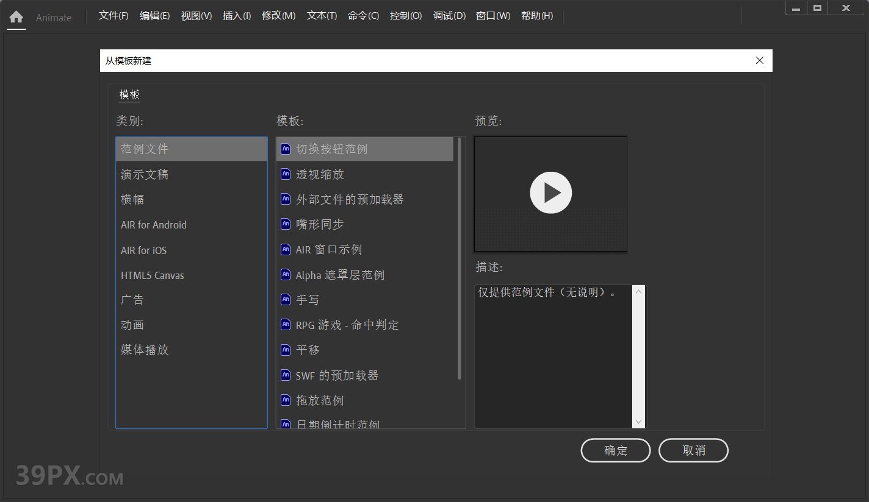Open the 调试(D) menu
Image resolution: width=869 pixels, height=502 pixels.
[x=449, y=16]
